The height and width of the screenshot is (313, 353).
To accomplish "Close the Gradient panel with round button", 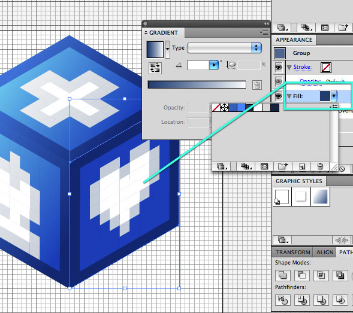I will click(145, 23).
